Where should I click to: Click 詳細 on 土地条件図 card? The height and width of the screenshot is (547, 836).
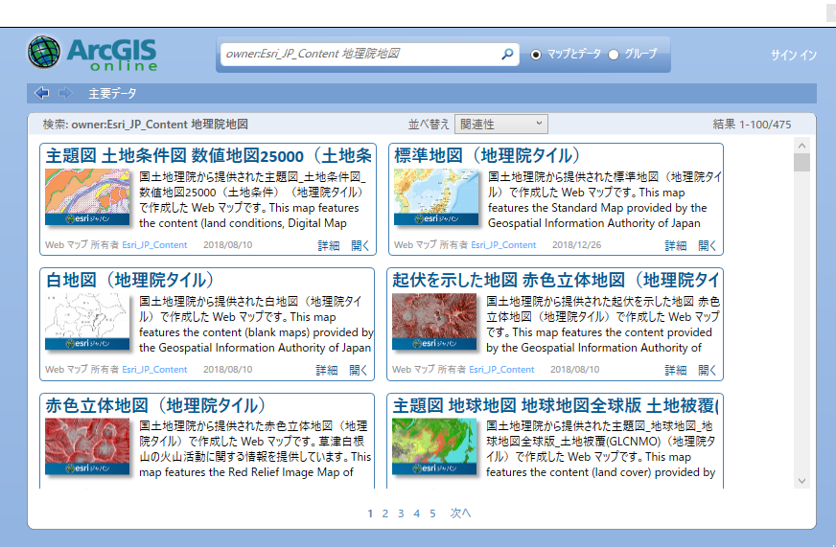tap(329, 245)
